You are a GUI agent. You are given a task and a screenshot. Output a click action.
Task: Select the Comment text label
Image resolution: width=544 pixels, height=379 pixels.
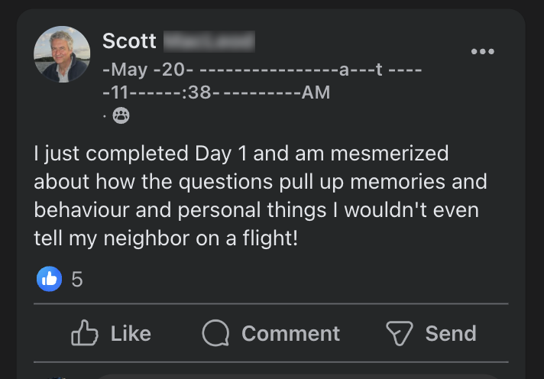click(291, 333)
